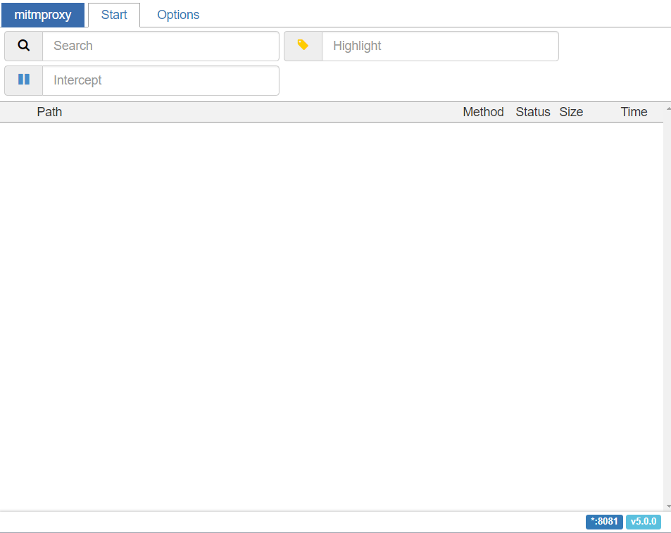Sort flows by Status column header

pos(533,112)
